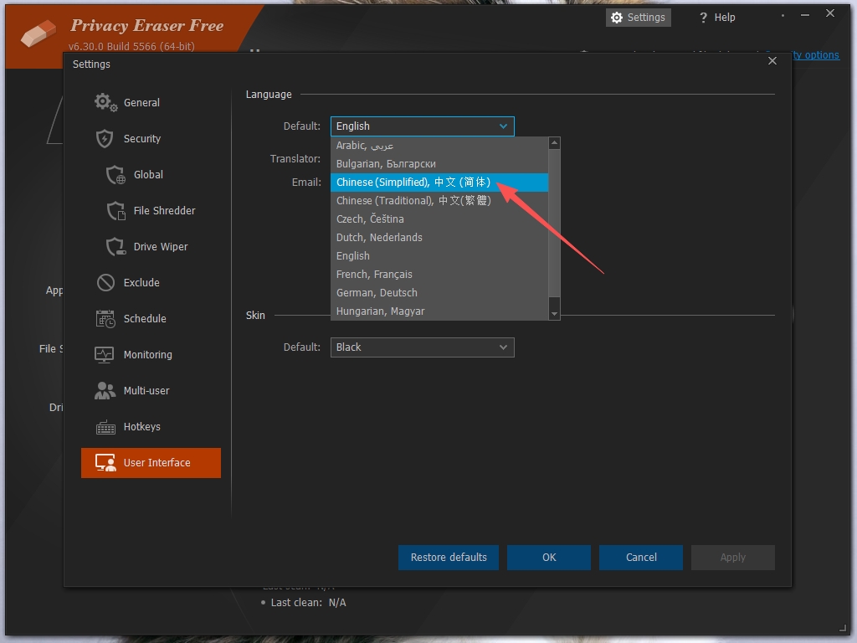This screenshot has height=643, width=857.
Task: Open the Multi-user people icon
Action: click(105, 390)
